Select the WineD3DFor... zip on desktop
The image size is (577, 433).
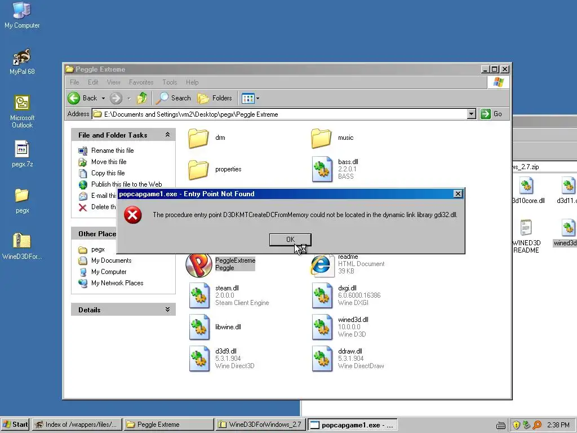pos(22,246)
